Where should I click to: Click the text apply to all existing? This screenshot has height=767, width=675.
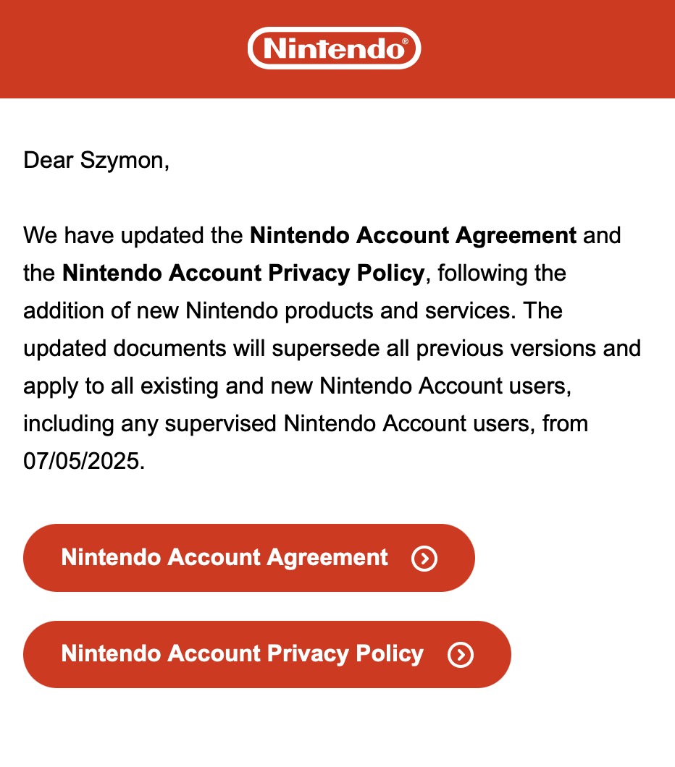(x=121, y=386)
